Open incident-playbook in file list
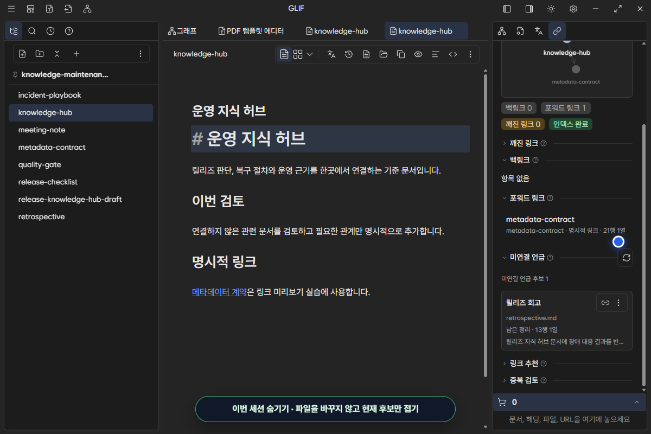651x434 pixels. click(x=81, y=95)
